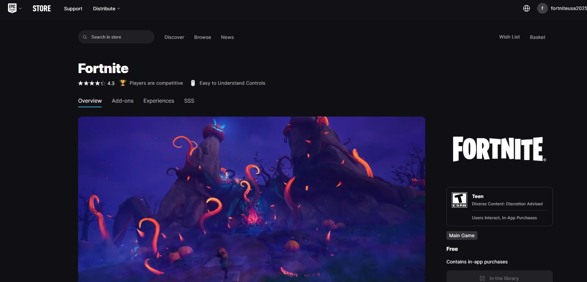
Task: Click the STORE logo
Action: pos(42,9)
